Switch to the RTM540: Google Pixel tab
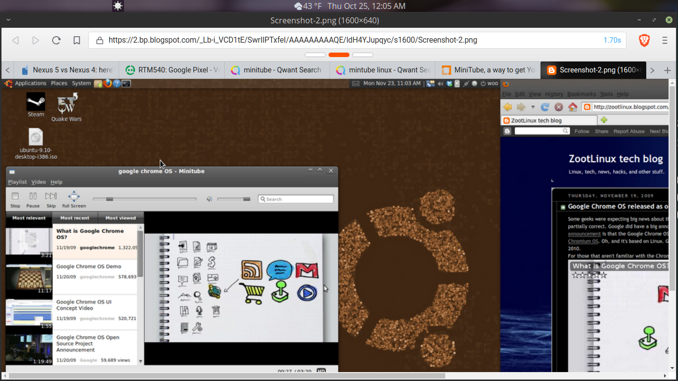678x381 pixels. (172, 70)
